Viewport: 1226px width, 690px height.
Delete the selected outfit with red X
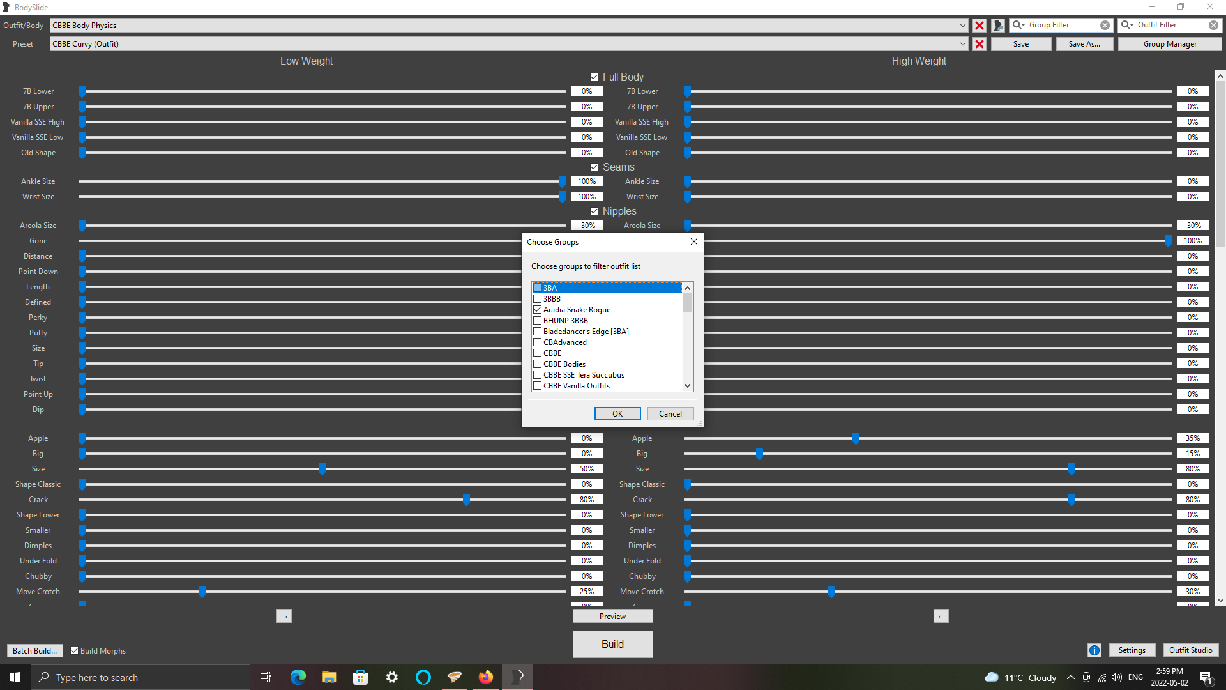[x=979, y=26]
